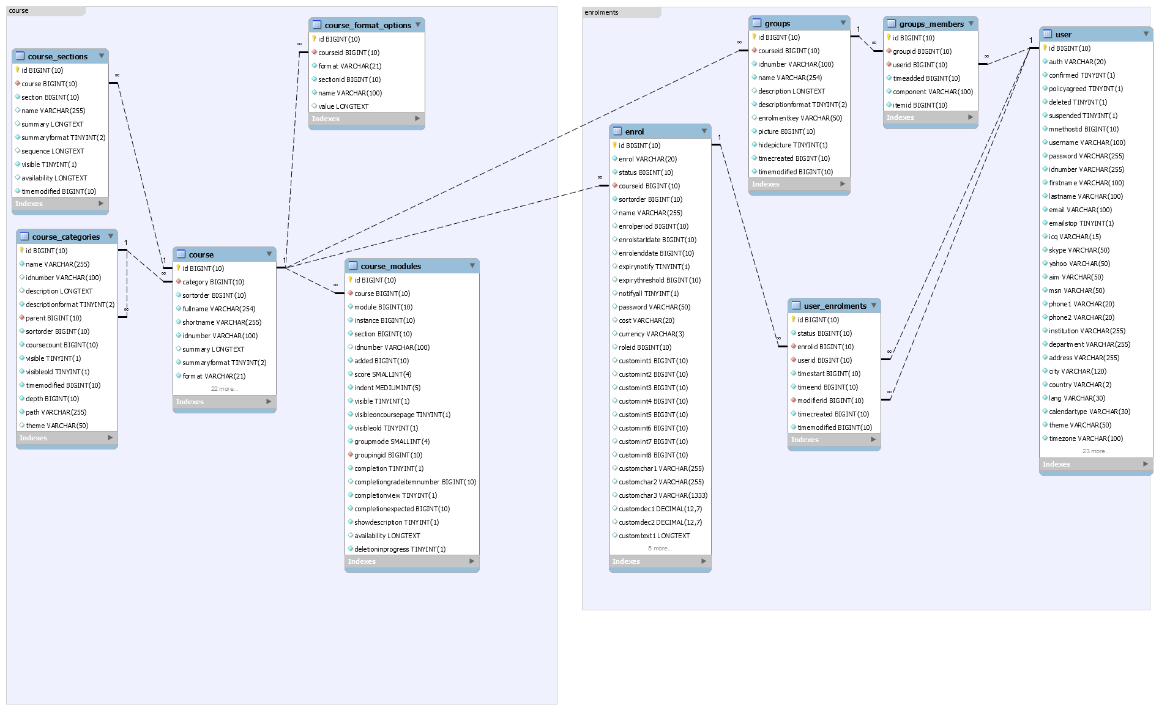Collapse the course table via header triangle
1159x710 pixels.
[x=269, y=254]
